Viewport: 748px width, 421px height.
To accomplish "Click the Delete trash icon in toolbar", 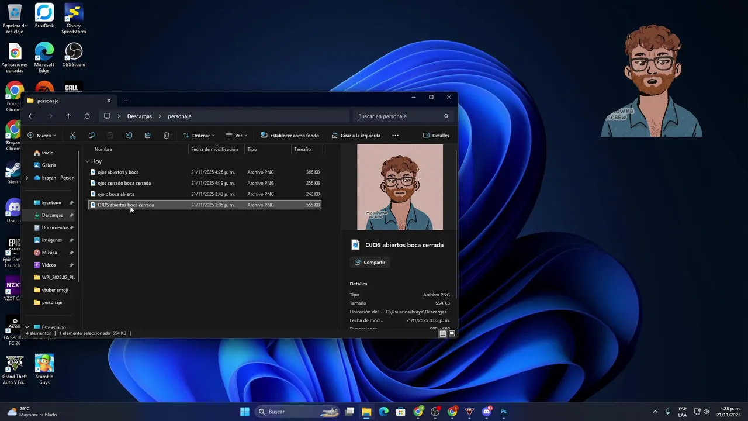I will coord(166,135).
